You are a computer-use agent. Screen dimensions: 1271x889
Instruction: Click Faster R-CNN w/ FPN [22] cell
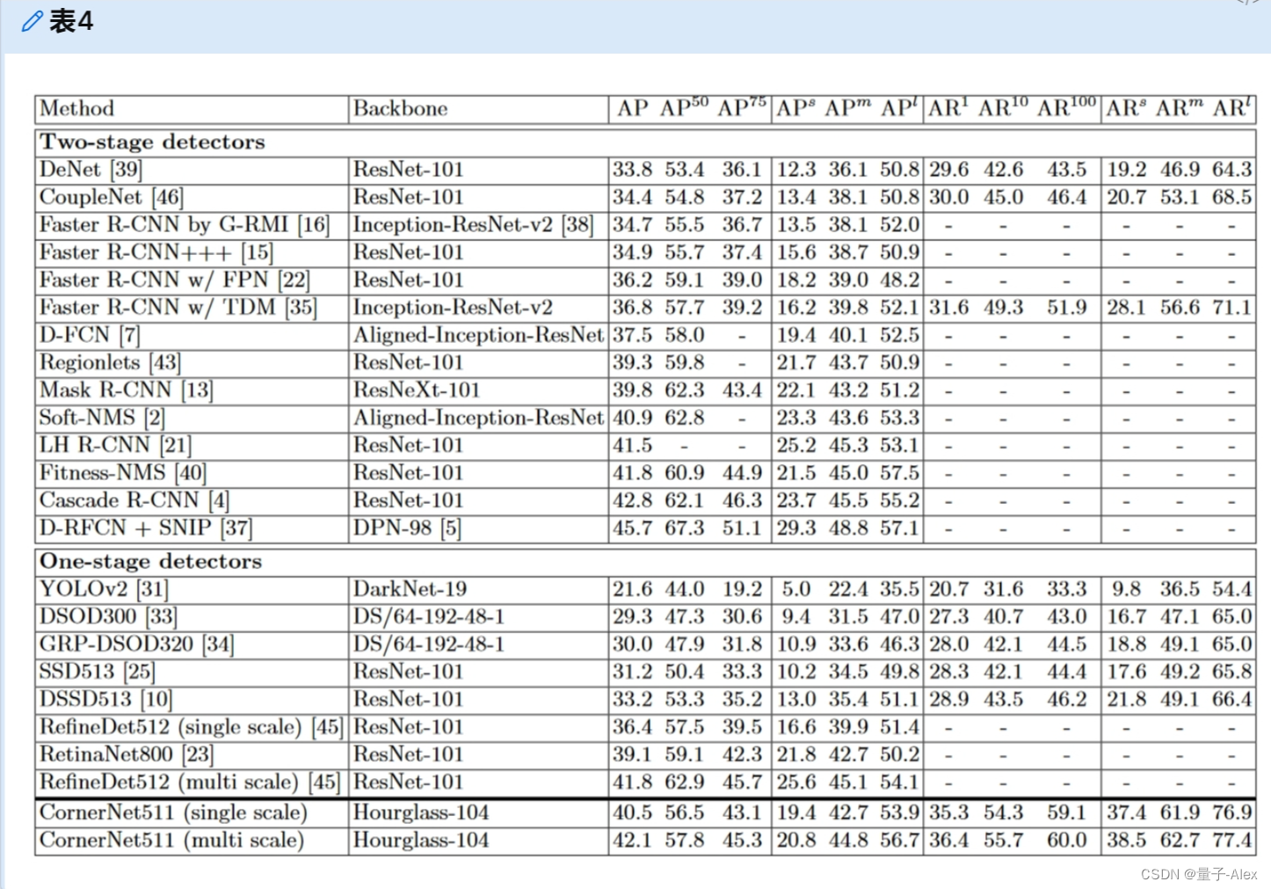[174, 281]
